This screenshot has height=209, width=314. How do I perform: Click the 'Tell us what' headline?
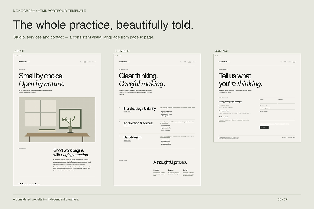click(x=235, y=76)
